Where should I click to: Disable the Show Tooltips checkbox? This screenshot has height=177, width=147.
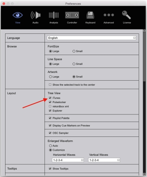tap(50, 168)
